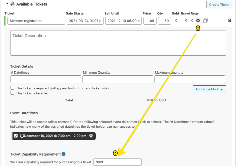Click the WP User Capability 'read' field
Viewport: 236px width, 166px height.
[x=117, y=162]
